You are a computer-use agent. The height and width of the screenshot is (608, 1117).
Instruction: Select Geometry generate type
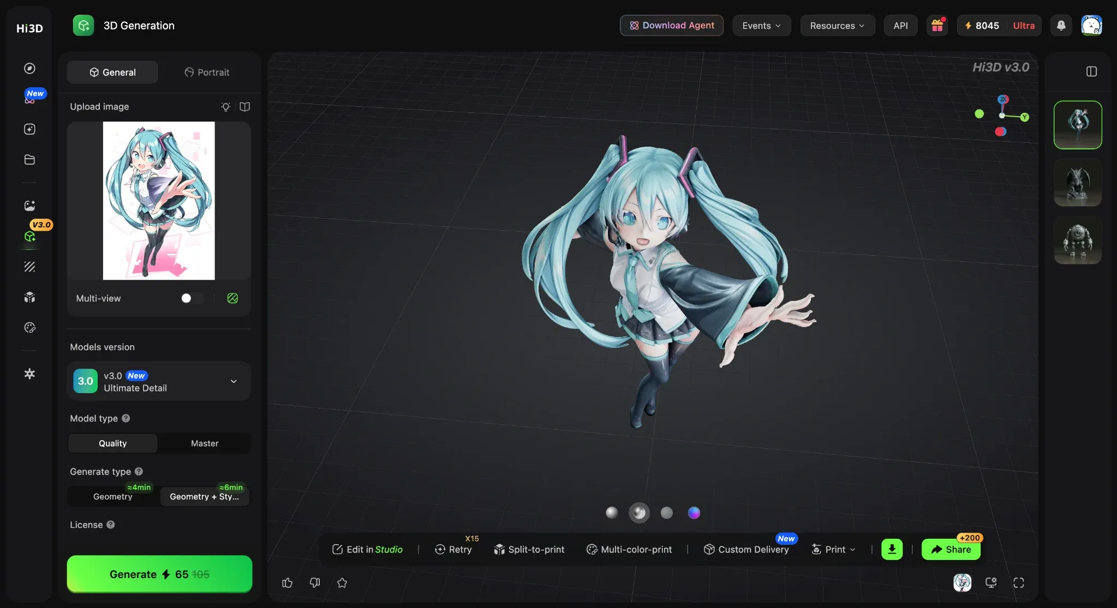click(113, 496)
